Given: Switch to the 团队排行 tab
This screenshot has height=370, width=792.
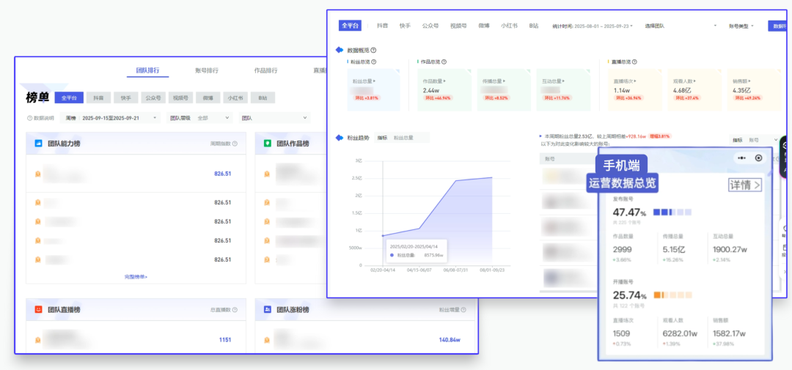Looking at the screenshot, I should coord(147,70).
